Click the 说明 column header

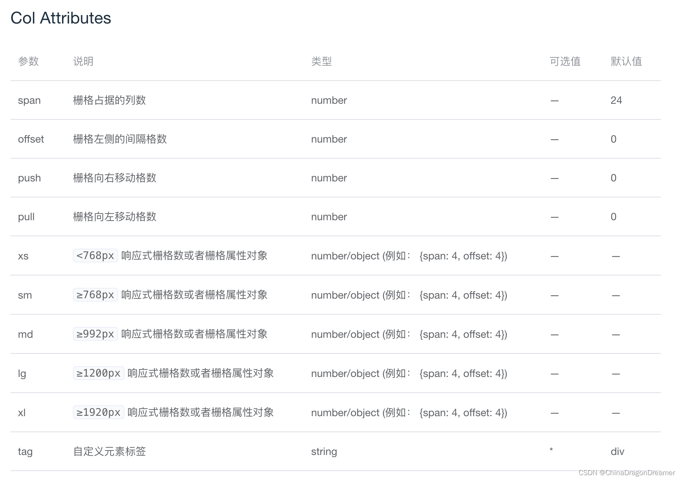click(x=83, y=61)
